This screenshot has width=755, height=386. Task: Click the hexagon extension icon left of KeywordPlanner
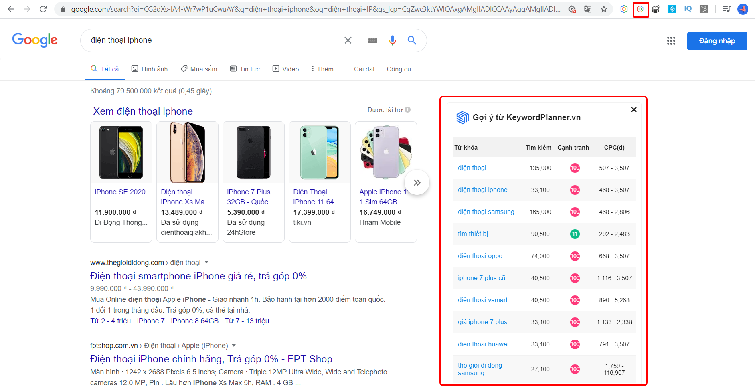point(624,9)
